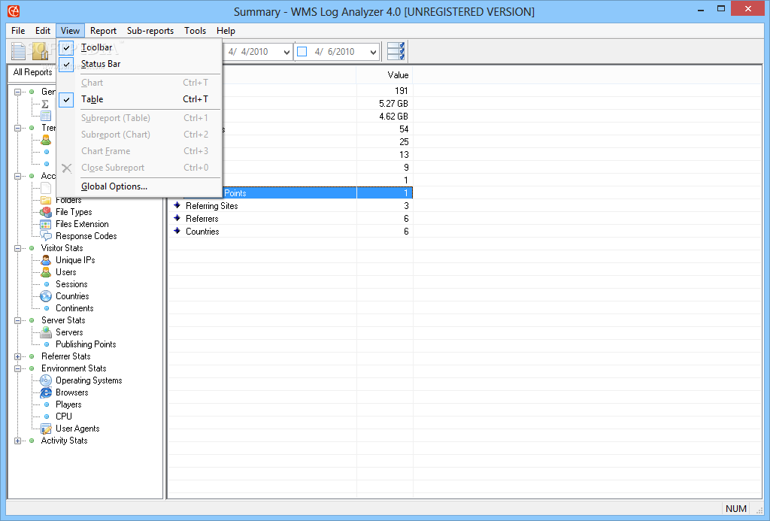The image size is (770, 521).
Task: Choose Global Options... from View menu
Action: 139,186
